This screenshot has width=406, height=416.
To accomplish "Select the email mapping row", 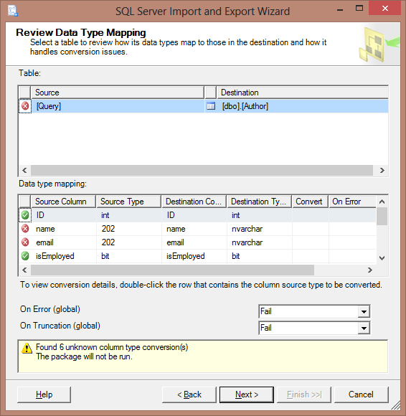I will click(197, 242).
